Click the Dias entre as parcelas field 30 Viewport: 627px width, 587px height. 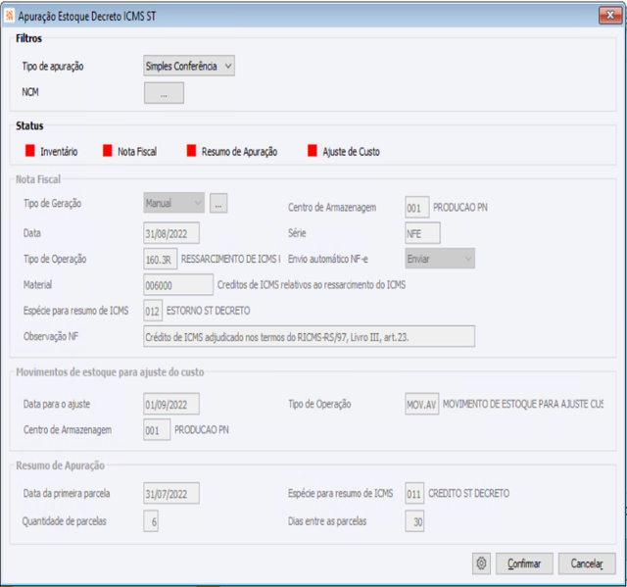(x=414, y=521)
